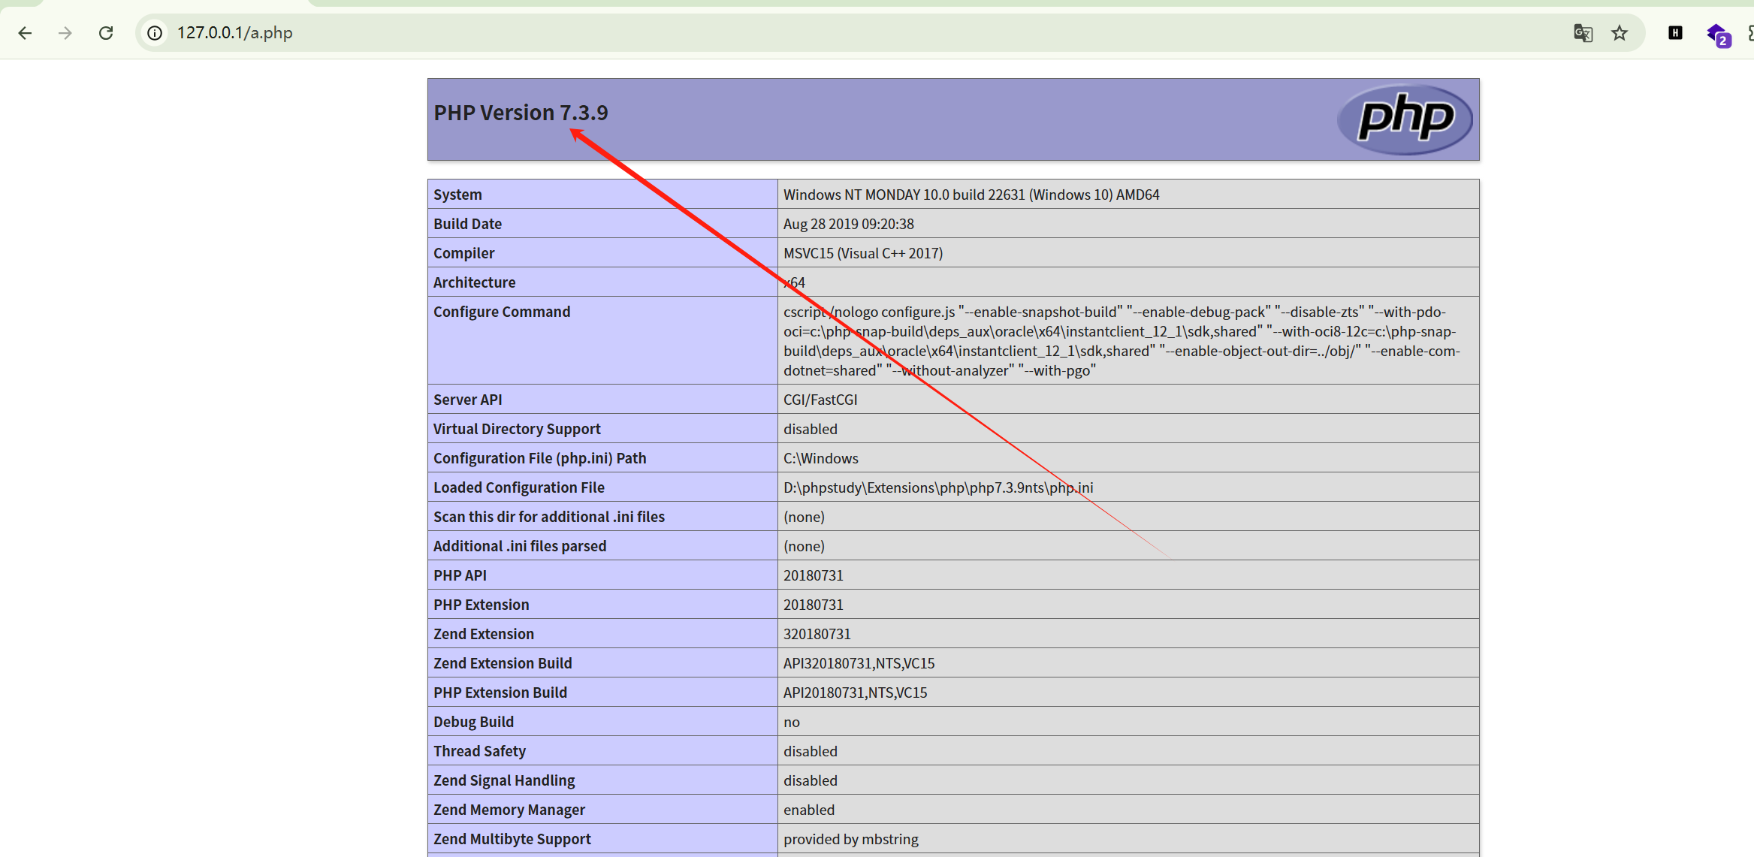This screenshot has height=857, width=1754.
Task: Open the black H extension icon
Action: point(1675,33)
